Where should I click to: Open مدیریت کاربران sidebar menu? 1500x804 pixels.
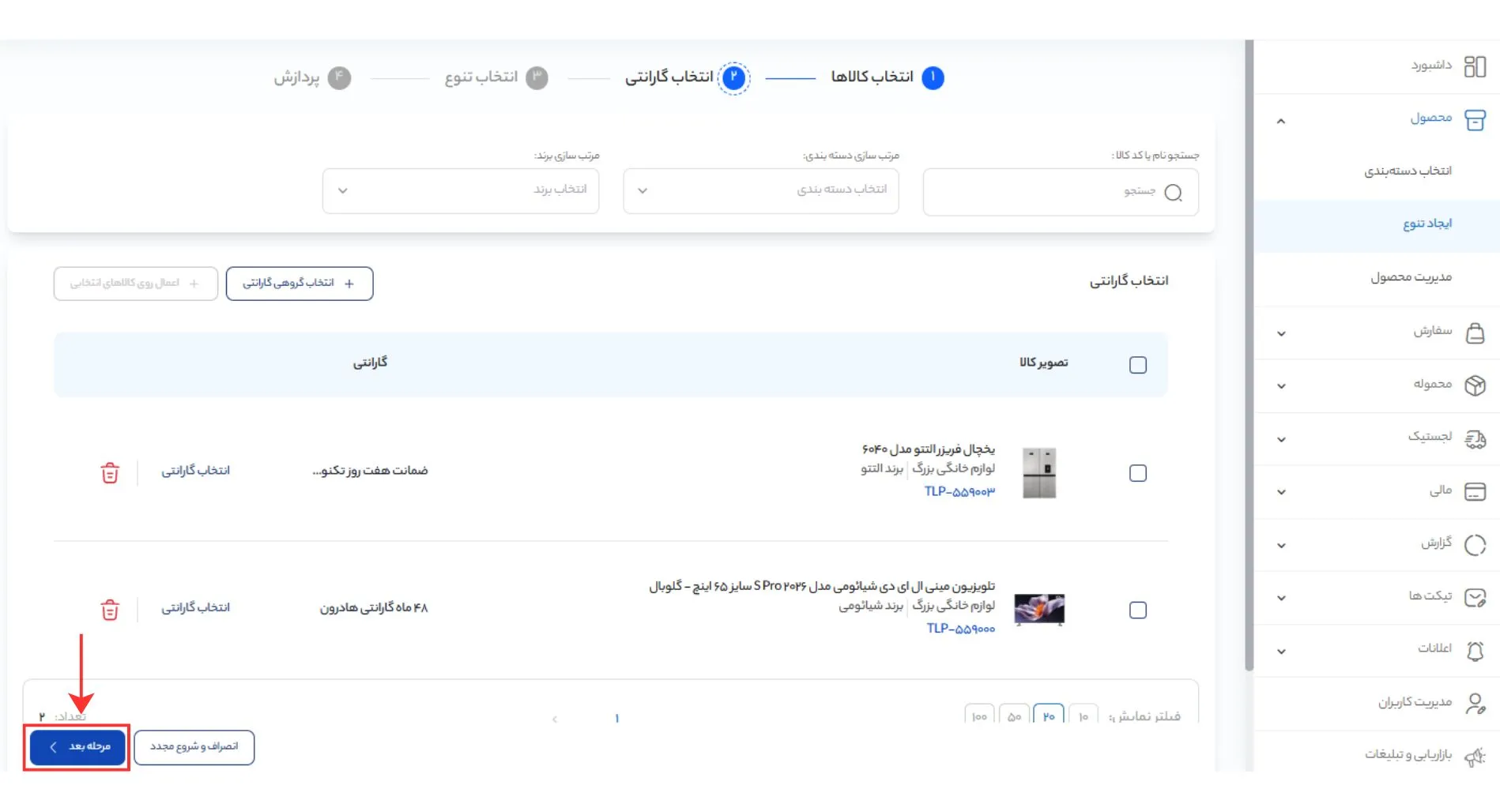(1377, 702)
